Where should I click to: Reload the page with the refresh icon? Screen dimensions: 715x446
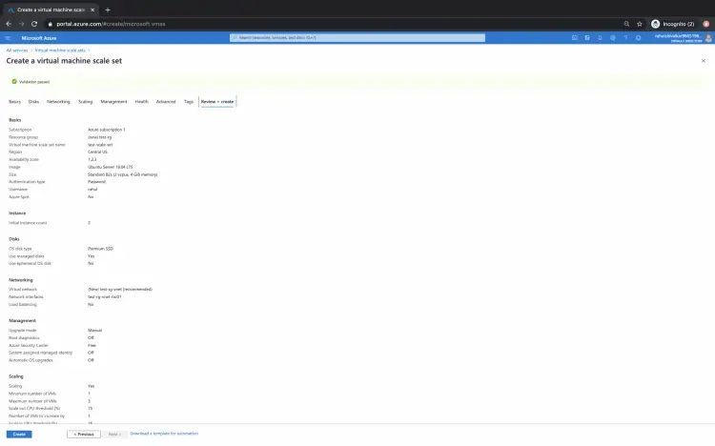tap(35, 24)
